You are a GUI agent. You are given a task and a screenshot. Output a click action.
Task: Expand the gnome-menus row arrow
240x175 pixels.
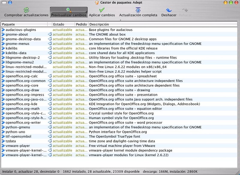pyautogui.click(x=3, y=44)
